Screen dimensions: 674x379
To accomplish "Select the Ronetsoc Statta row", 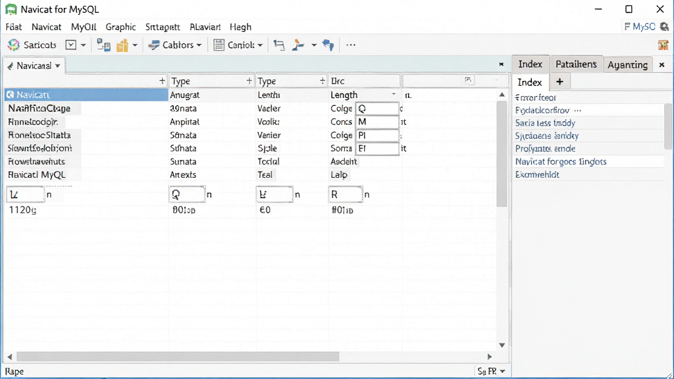I will pos(39,135).
